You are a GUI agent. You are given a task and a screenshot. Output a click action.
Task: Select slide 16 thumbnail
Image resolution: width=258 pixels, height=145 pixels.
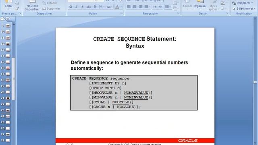point(8,68)
